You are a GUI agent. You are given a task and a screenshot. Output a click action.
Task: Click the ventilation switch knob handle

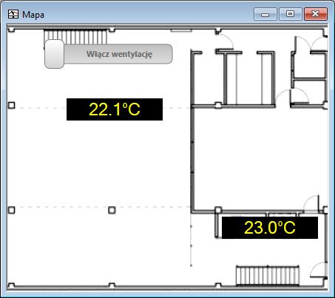(x=55, y=54)
